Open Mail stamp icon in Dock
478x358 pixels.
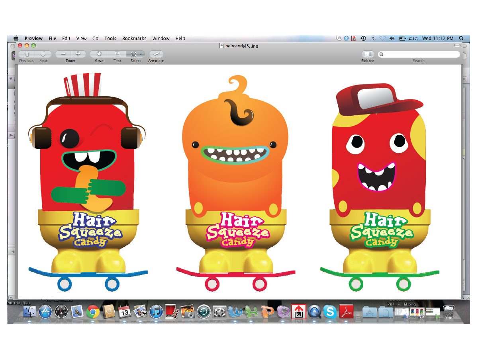coord(77,312)
